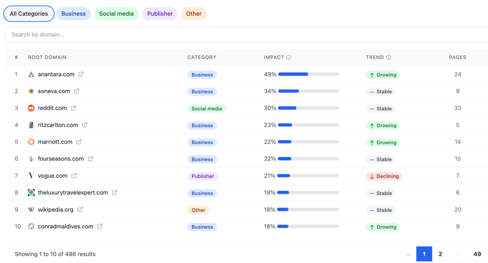
Task: Click the wikipedia.org favicon
Action: (x=31, y=210)
